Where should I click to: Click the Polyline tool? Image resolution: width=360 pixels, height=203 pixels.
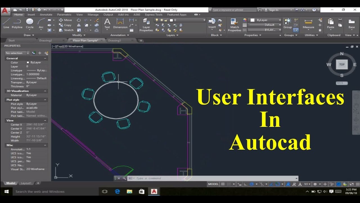pyautogui.click(x=17, y=23)
